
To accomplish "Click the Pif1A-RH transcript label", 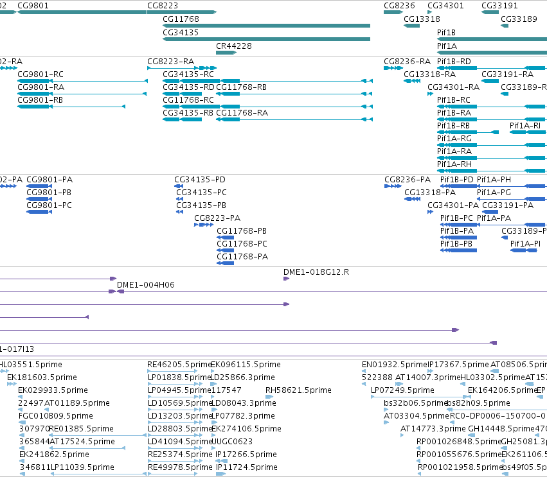I will point(454,164).
